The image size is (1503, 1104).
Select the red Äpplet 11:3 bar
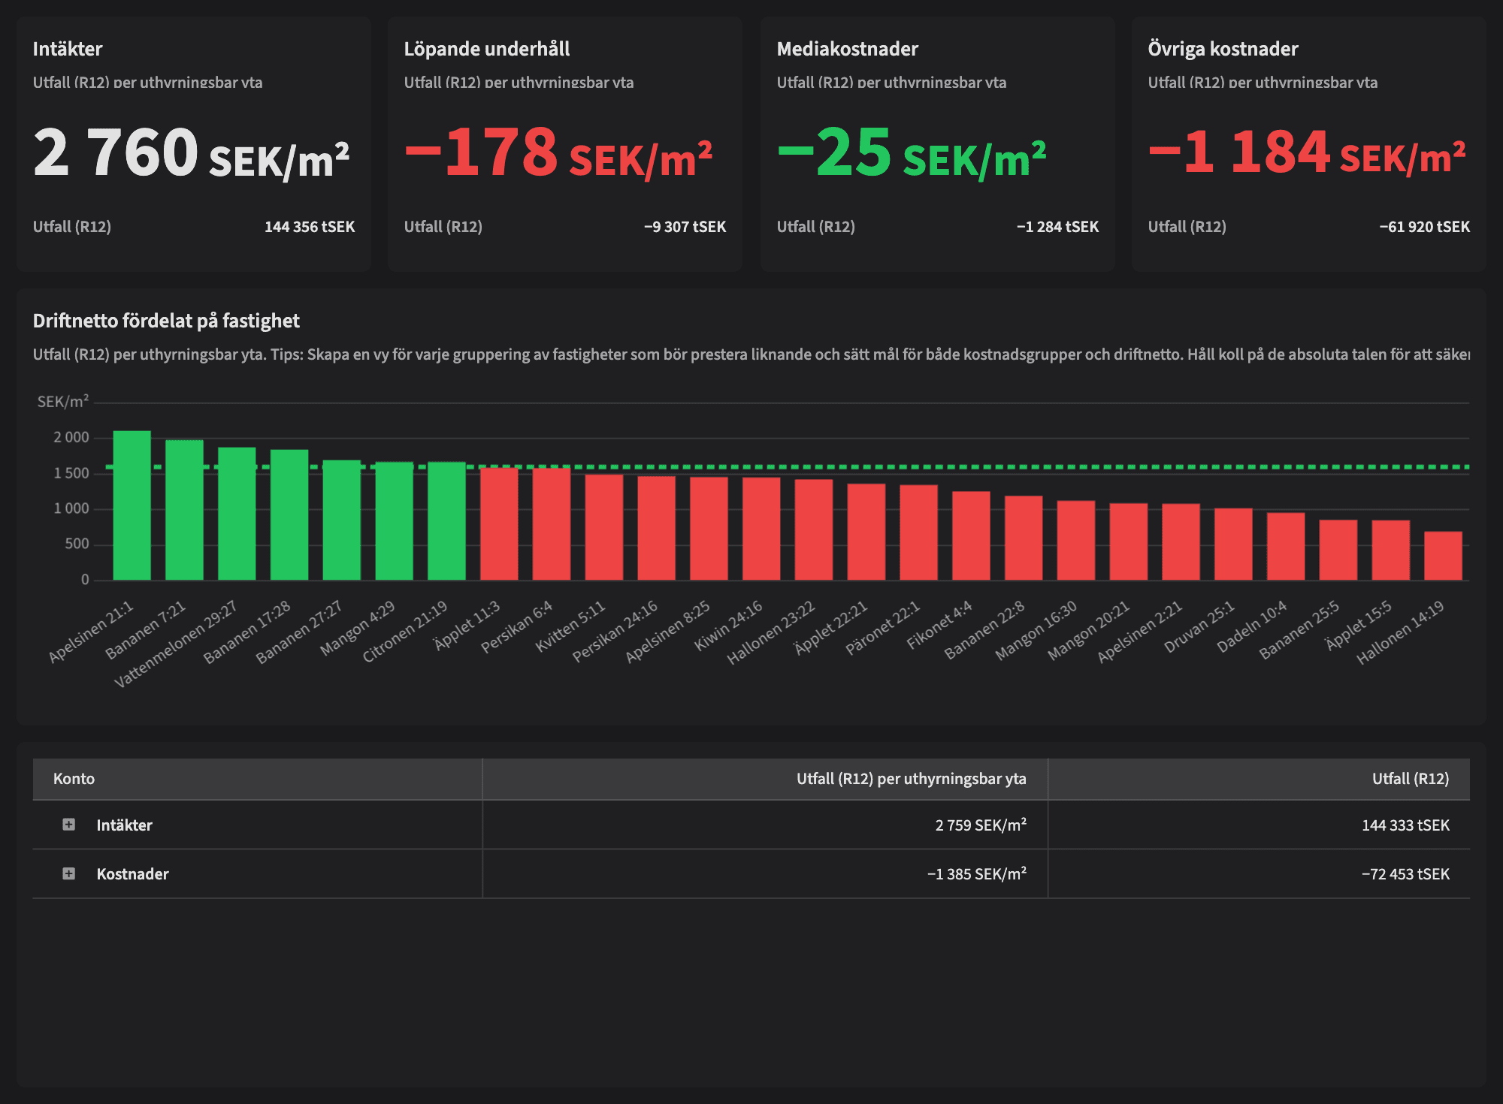tap(499, 524)
